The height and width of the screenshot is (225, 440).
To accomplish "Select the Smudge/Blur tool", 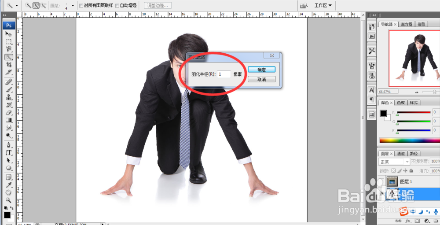I will pos(9,128).
